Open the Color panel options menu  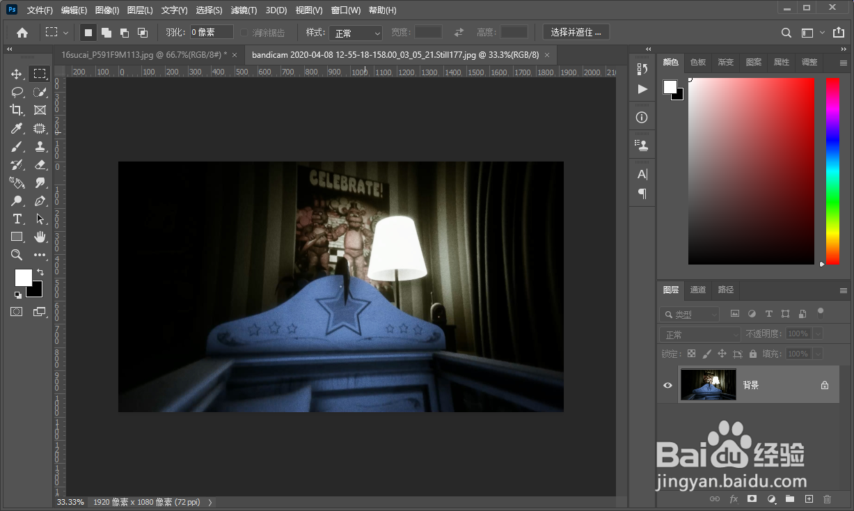pos(844,63)
